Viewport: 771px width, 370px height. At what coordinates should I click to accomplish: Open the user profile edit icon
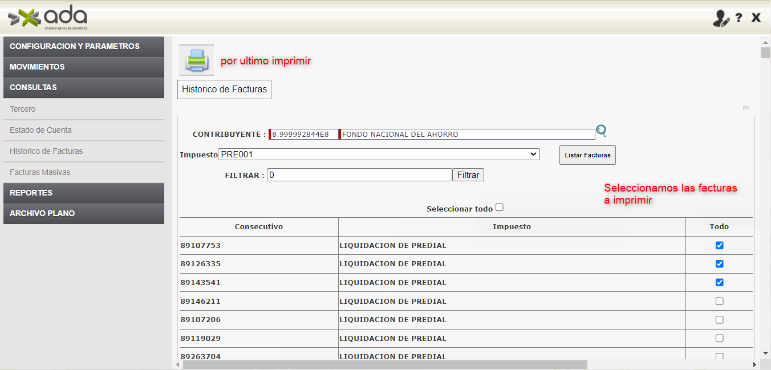721,18
